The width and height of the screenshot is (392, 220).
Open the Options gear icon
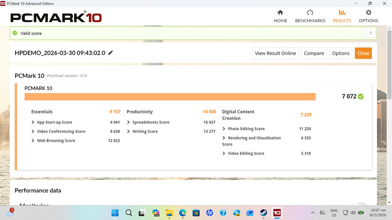[x=368, y=13]
